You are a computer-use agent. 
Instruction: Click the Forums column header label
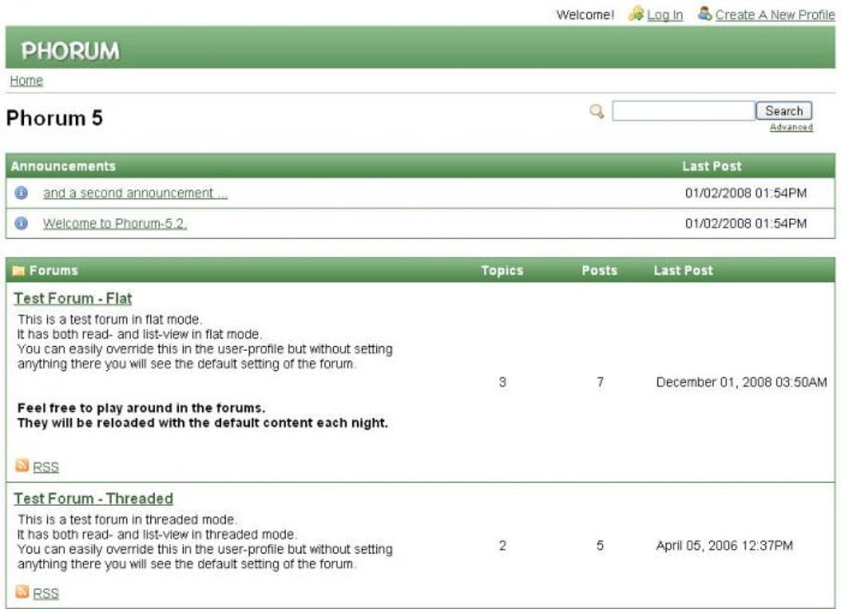(x=54, y=270)
